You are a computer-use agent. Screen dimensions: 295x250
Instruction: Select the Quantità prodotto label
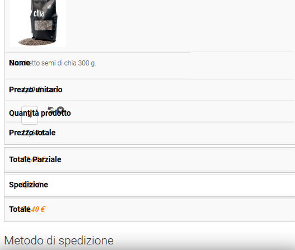tap(40, 113)
